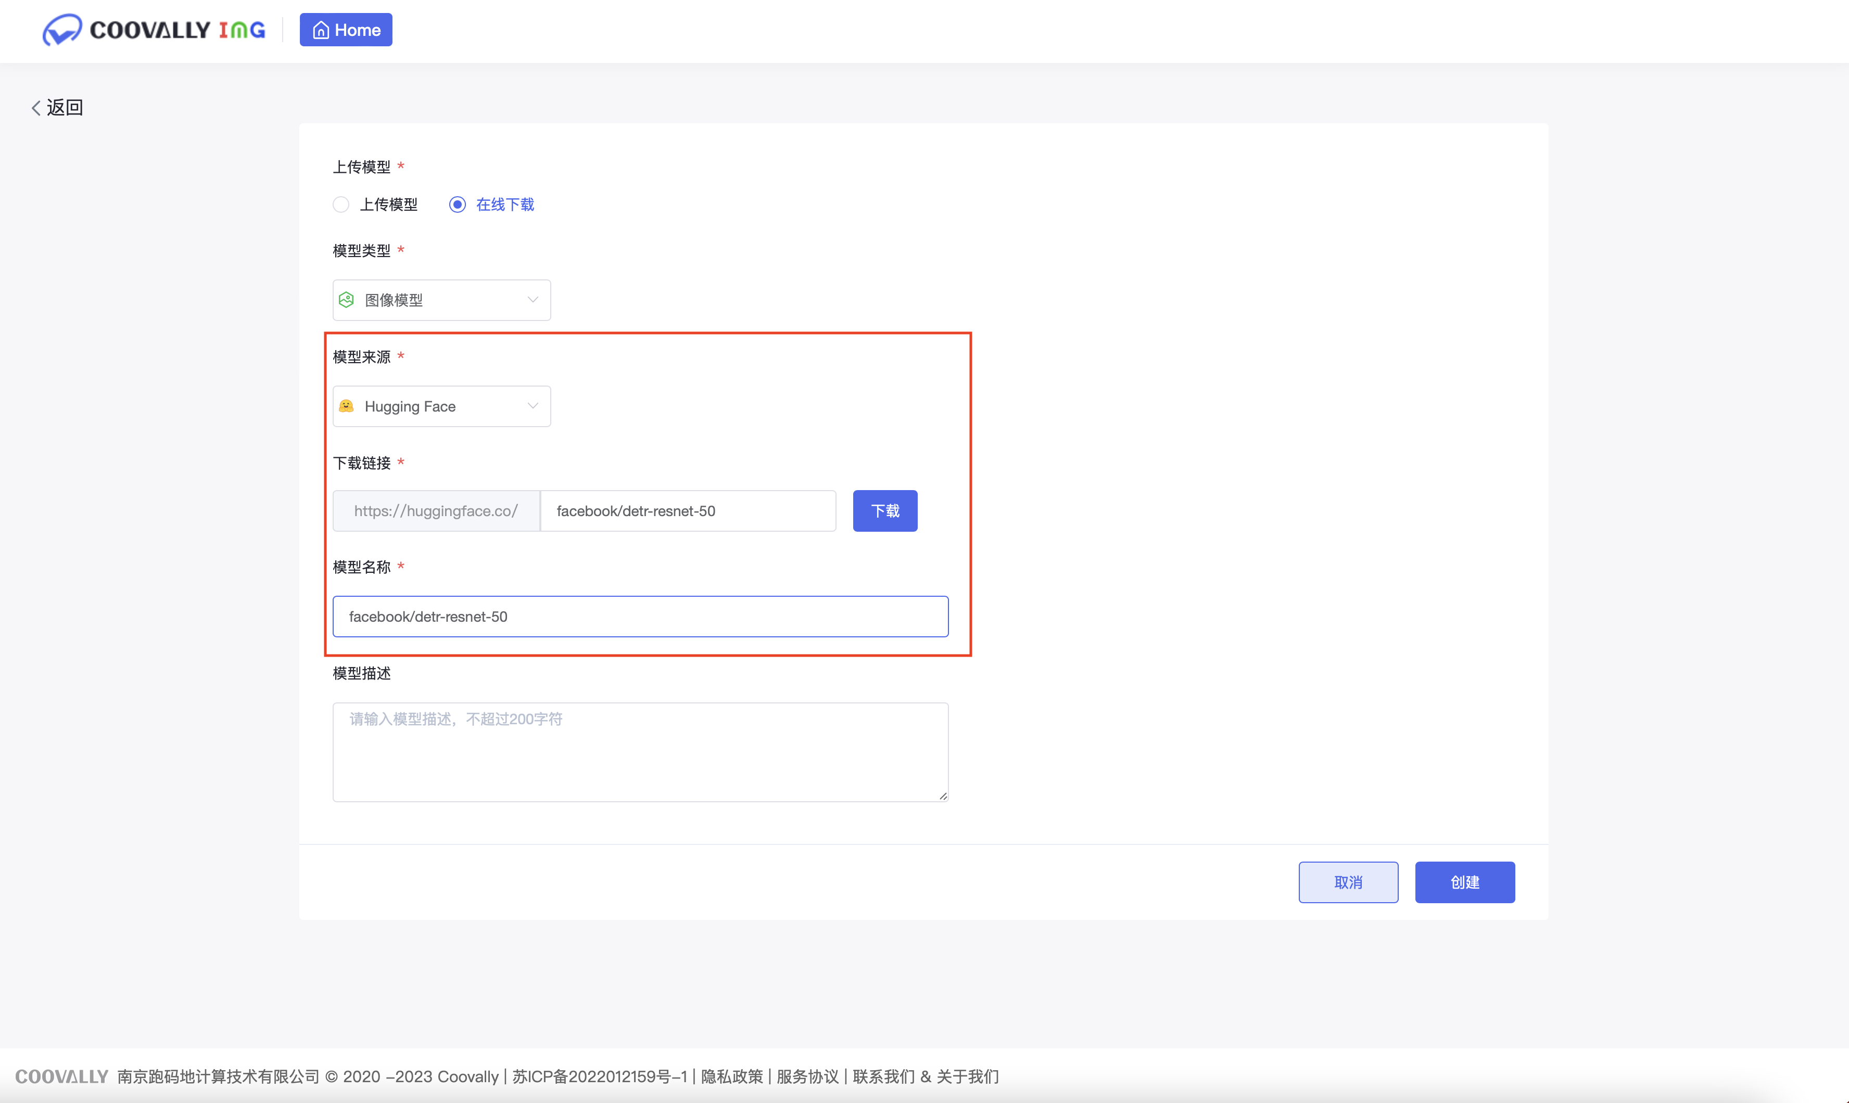Open the Hugging Face source dropdown
This screenshot has height=1103, width=1849.
[x=441, y=406]
